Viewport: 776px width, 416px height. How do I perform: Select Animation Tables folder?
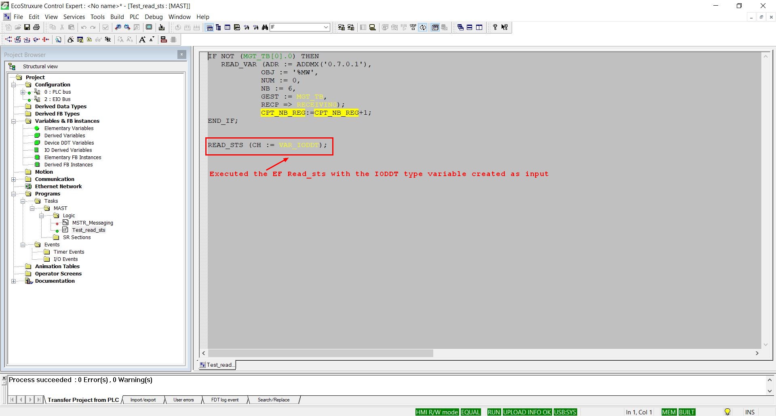57,267
